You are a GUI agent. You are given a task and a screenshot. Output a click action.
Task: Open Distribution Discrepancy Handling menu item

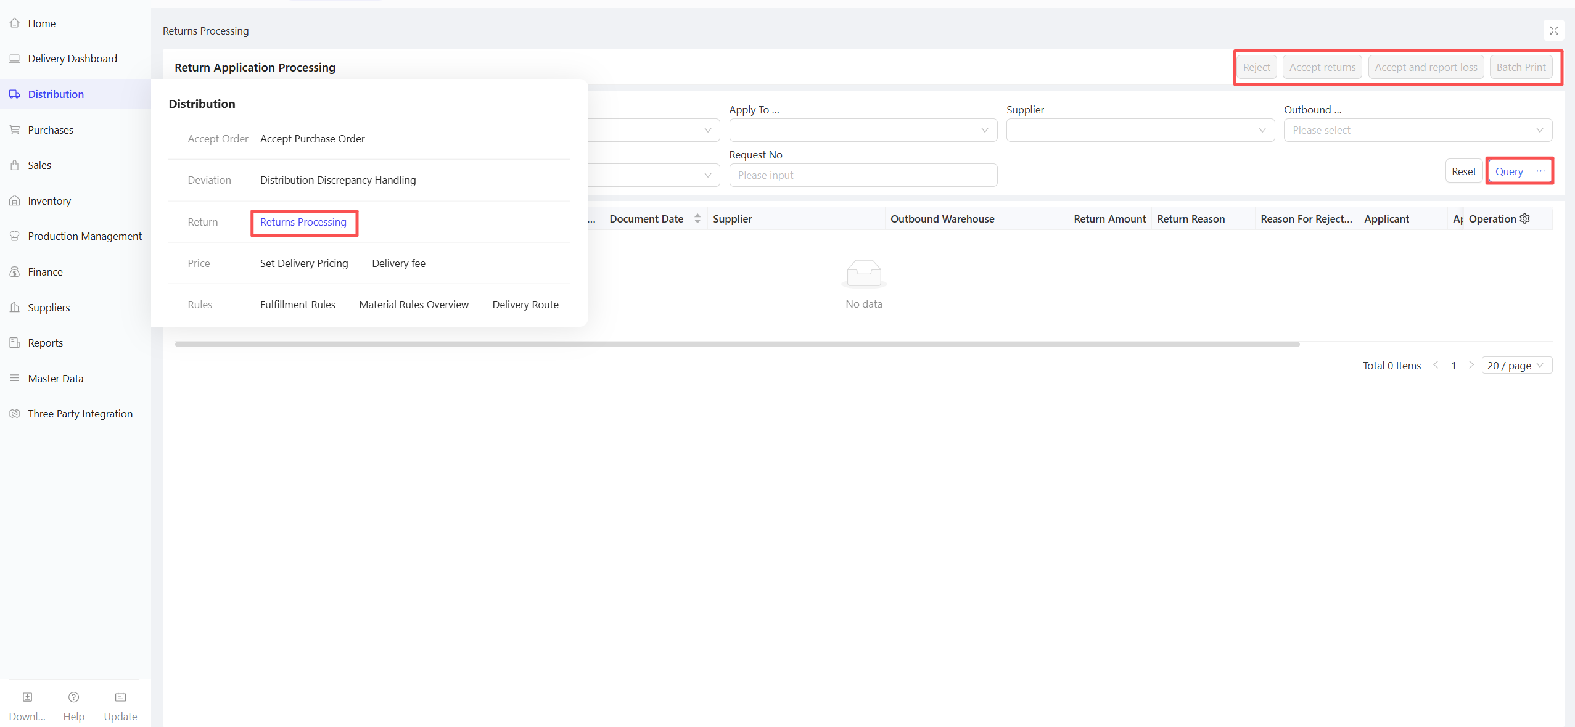337,180
